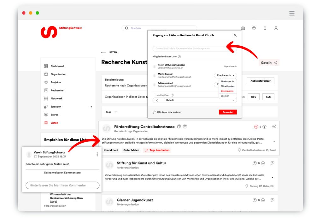Click the trash icon beside Förderstiftung Centralbahnstrasse
The width and height of the screenshot is (323, 218).
[185, 127]
